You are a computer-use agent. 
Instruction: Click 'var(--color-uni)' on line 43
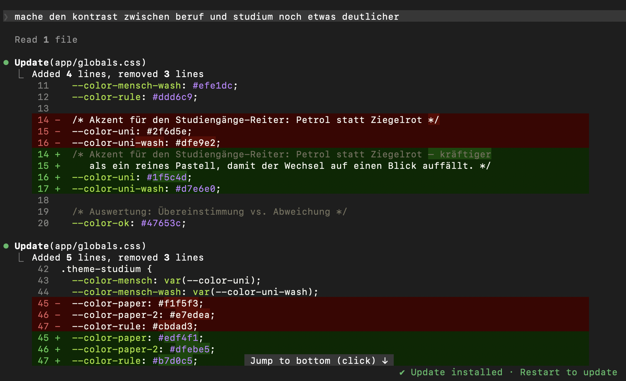210,280
